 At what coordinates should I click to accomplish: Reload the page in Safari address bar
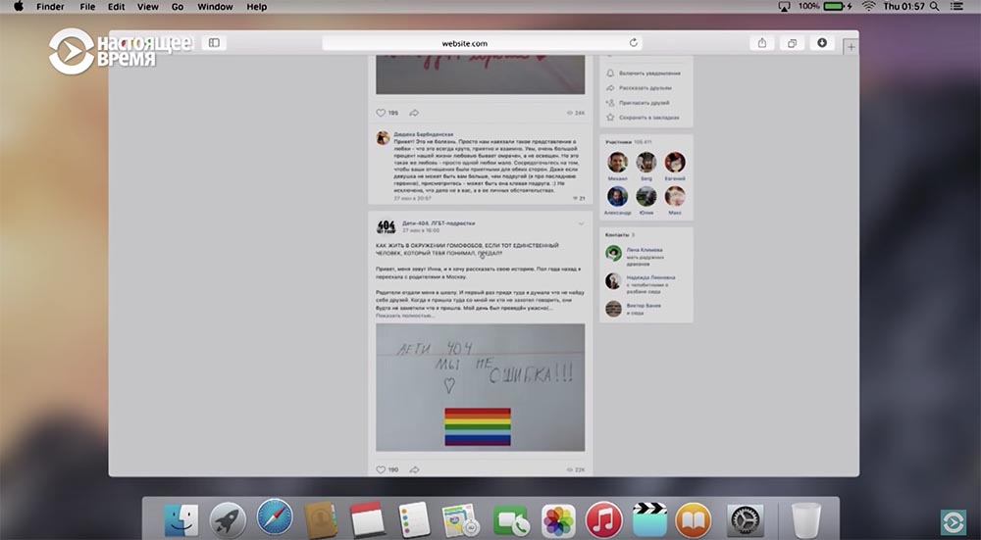tap(633, 43)
